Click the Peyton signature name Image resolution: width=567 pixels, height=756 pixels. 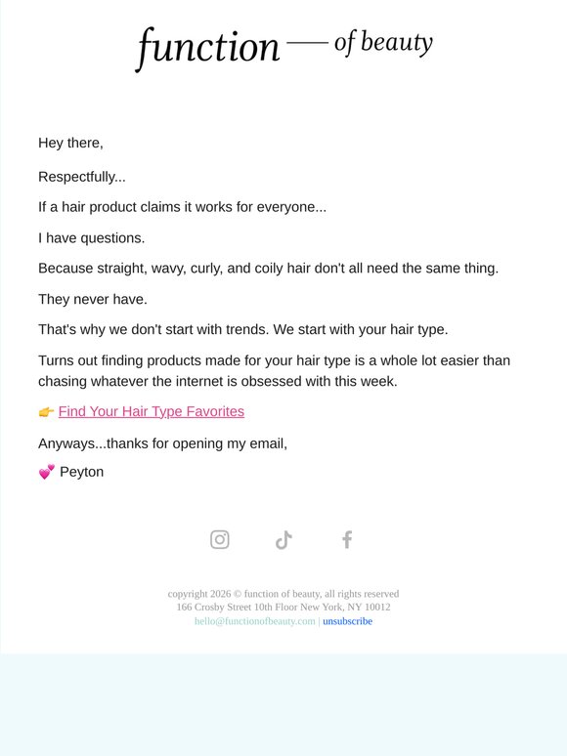coord(81,472)
